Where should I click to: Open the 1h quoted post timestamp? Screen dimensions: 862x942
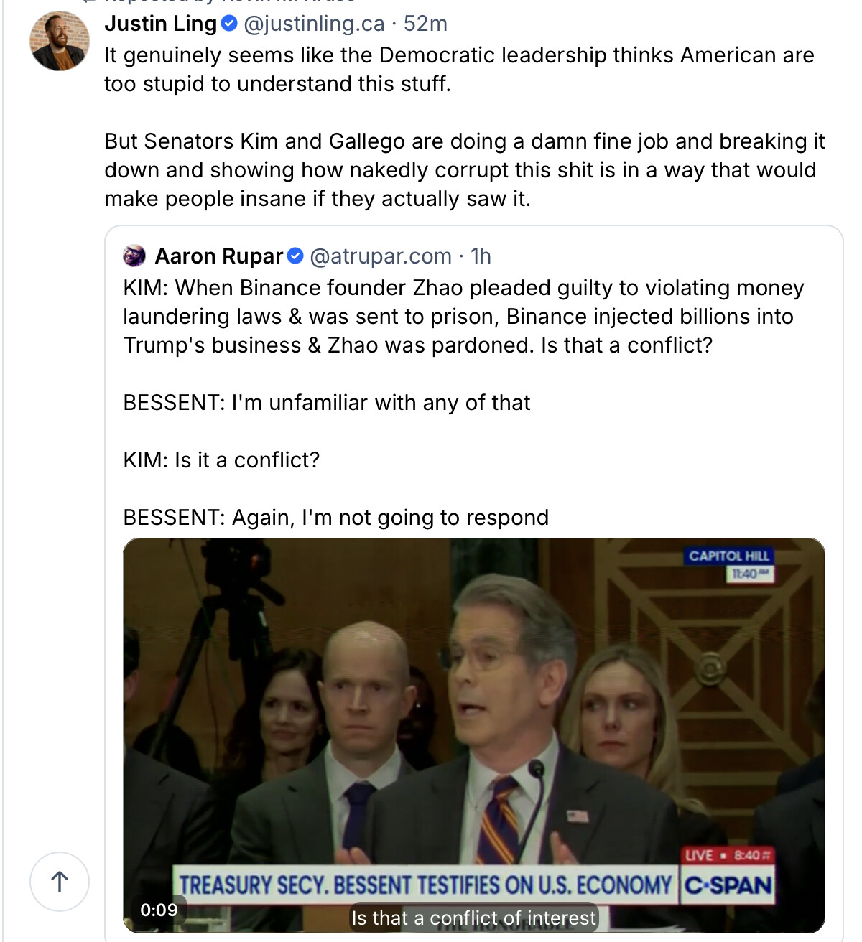pyautogui.click(x=481, y=256)
